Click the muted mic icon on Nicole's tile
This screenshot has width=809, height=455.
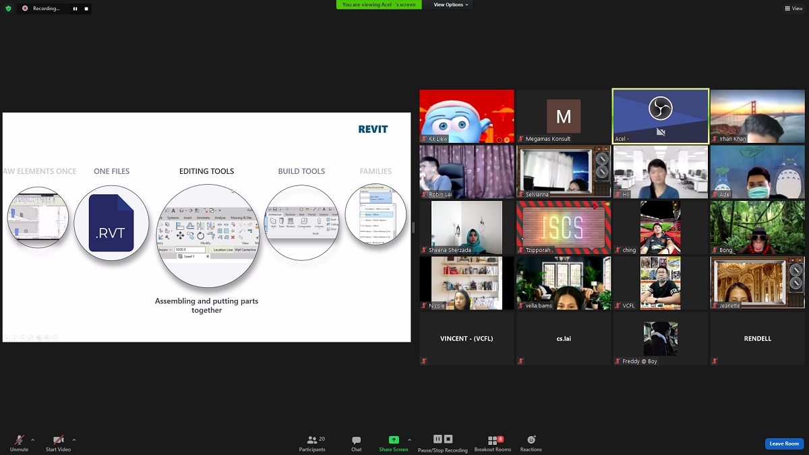424,305
